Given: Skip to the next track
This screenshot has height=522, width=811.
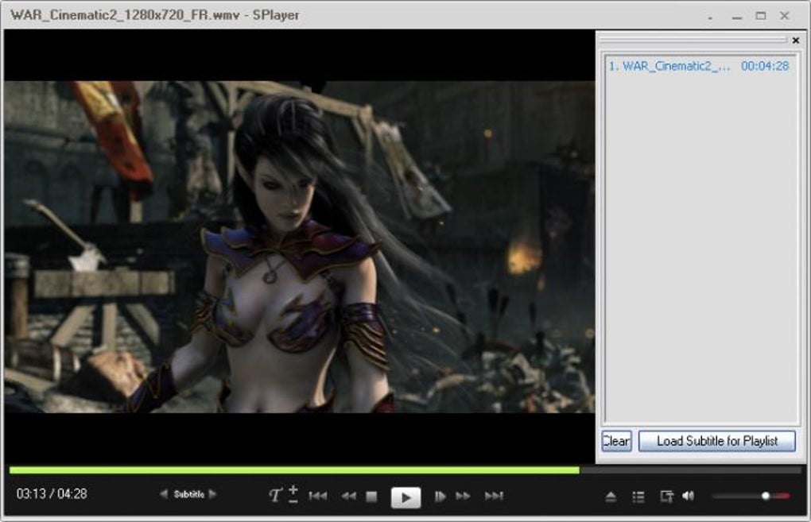Looking at the screenshot, I should 494,496.
